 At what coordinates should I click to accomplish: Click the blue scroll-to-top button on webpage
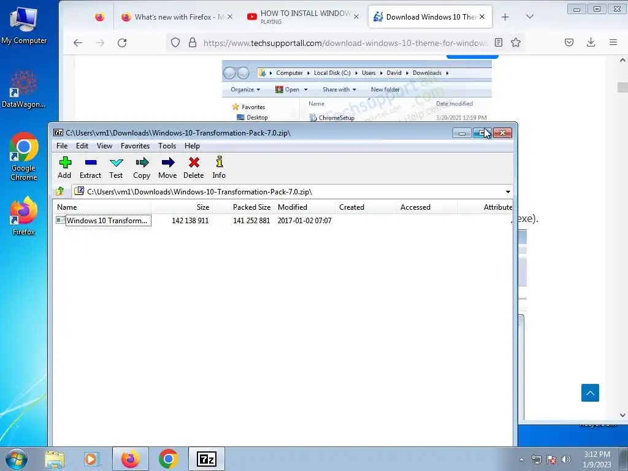click(x=591, y=393)
